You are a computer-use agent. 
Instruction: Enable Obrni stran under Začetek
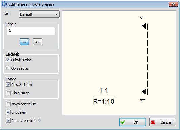8,68
